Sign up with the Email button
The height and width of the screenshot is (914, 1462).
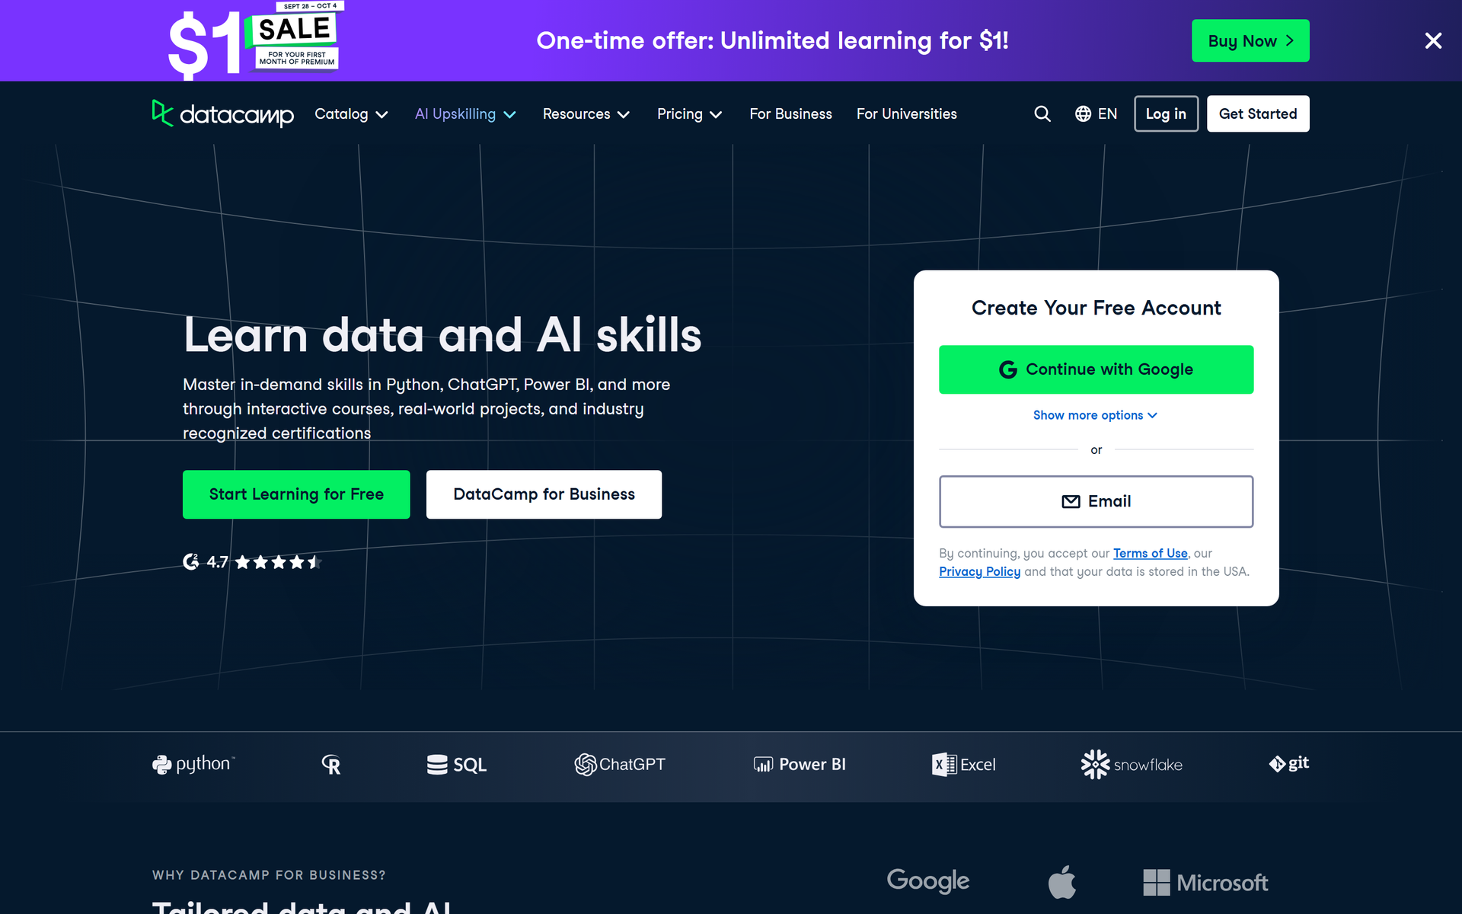point(1096,501)
